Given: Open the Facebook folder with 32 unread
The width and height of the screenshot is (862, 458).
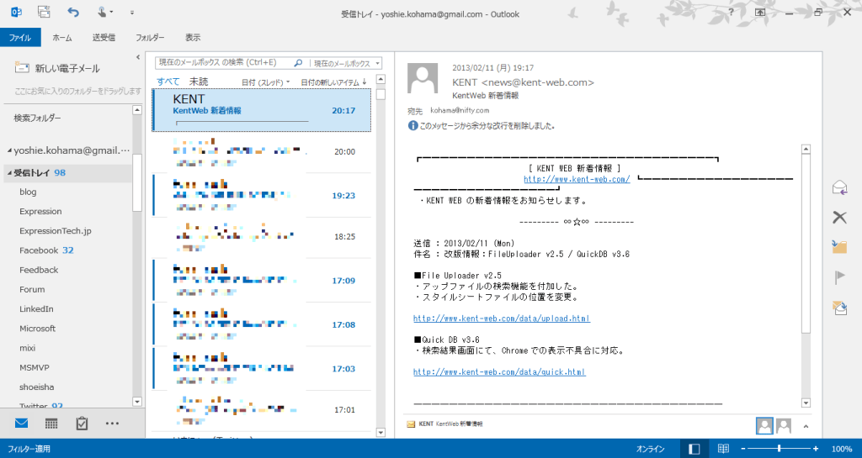Looking at the screenshot, I should (47, 250).
